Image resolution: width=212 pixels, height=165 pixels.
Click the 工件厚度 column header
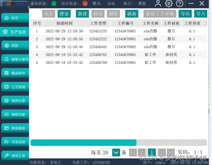(192, 23)
